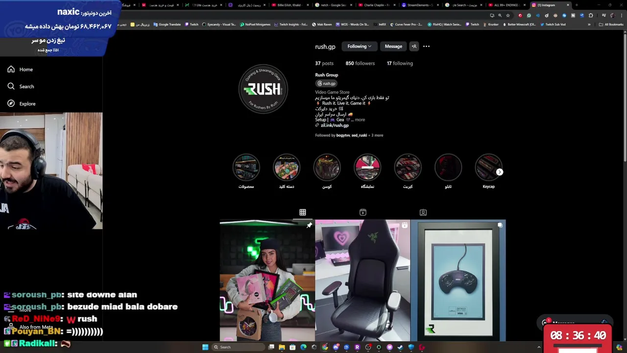The width and height of the screenshot is (627, 353).
Task: Open the zil.ink/rush.gp link
Action: [x=335, y=126]
